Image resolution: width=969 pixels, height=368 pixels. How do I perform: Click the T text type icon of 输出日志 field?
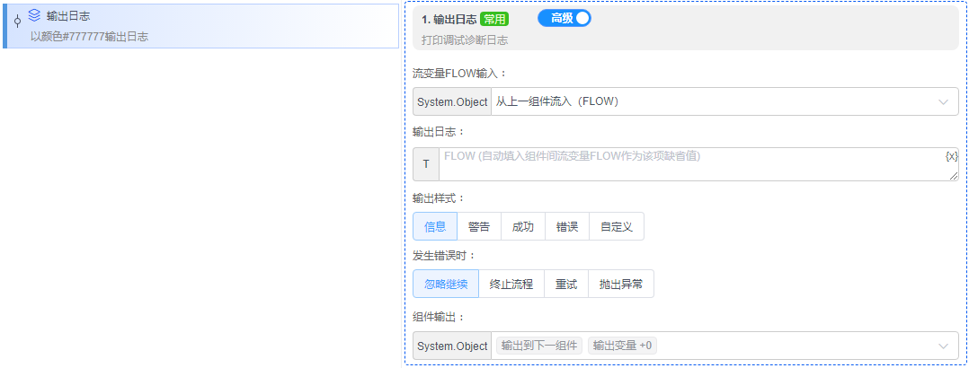click(426, 164)
